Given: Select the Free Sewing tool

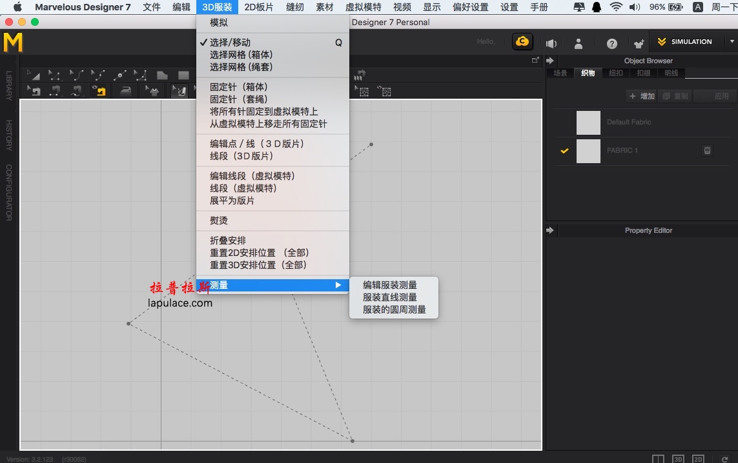Looking at the screenshot, I should [76, 91].
